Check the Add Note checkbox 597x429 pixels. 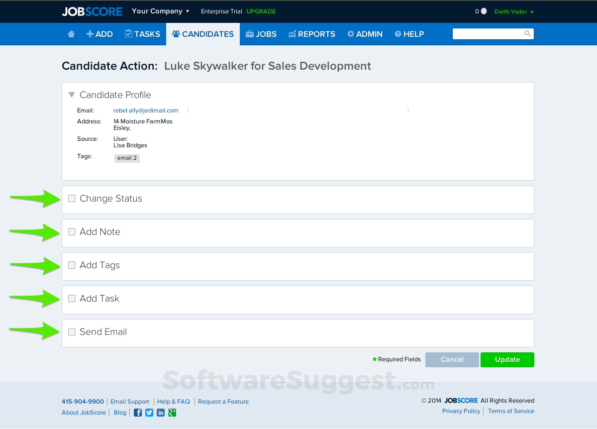coord(72,231)
